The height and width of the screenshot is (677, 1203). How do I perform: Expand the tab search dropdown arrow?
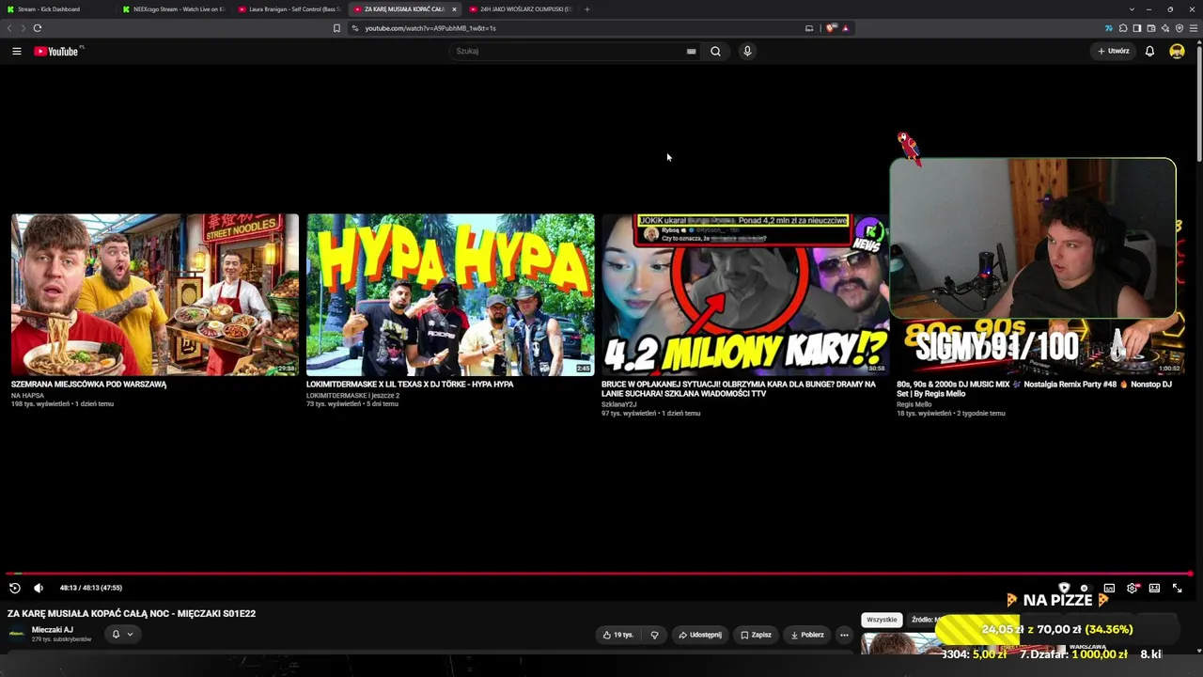click(1132, 9)
